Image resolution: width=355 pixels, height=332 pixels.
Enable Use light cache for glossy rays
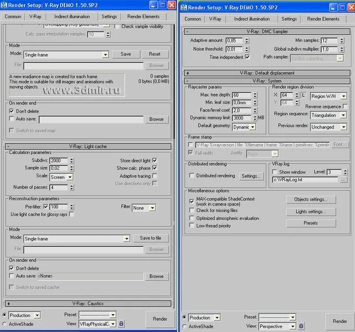[72, 214]
